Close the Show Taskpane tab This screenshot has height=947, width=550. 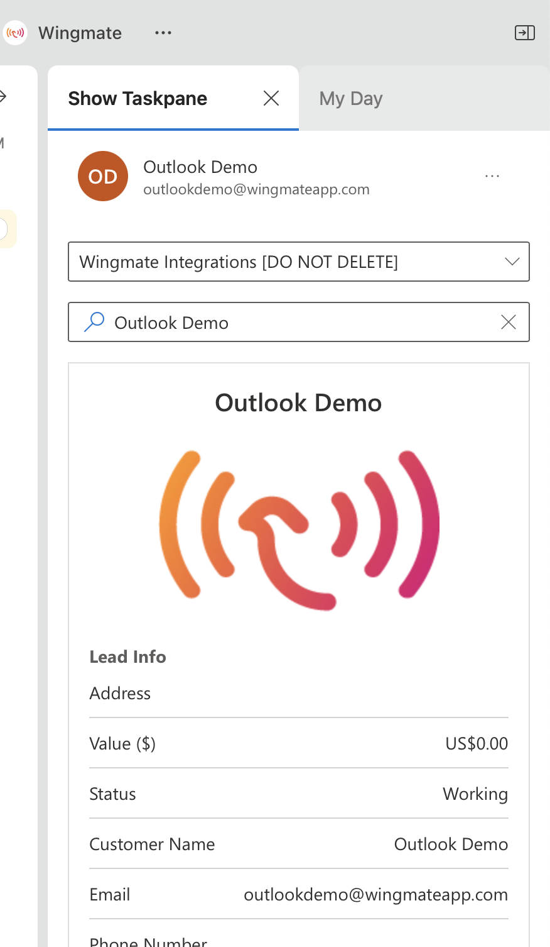pyautogui.click(x=271, y=98)
